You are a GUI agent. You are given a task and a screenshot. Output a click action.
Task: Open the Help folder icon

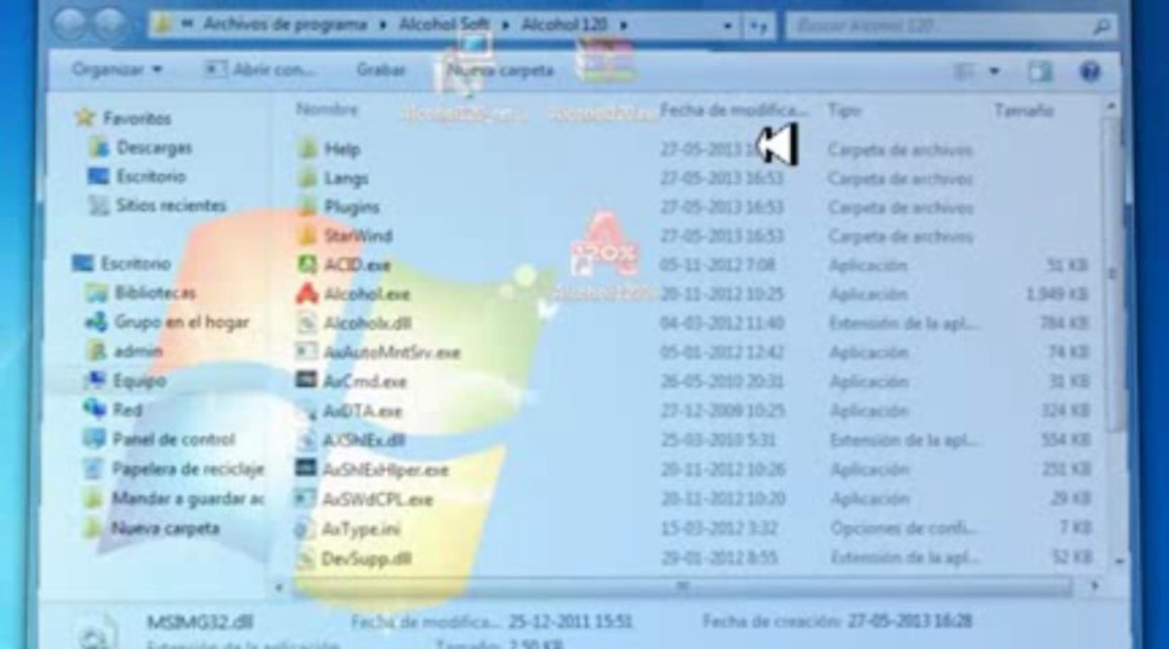[308, 149]
